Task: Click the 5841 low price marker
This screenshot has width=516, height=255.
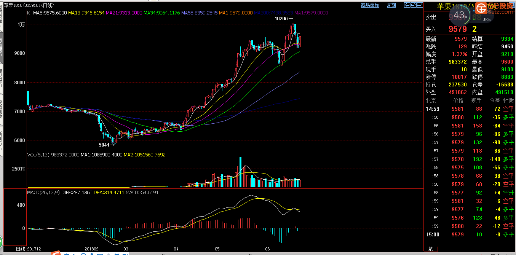Action: tap(104, 145)
